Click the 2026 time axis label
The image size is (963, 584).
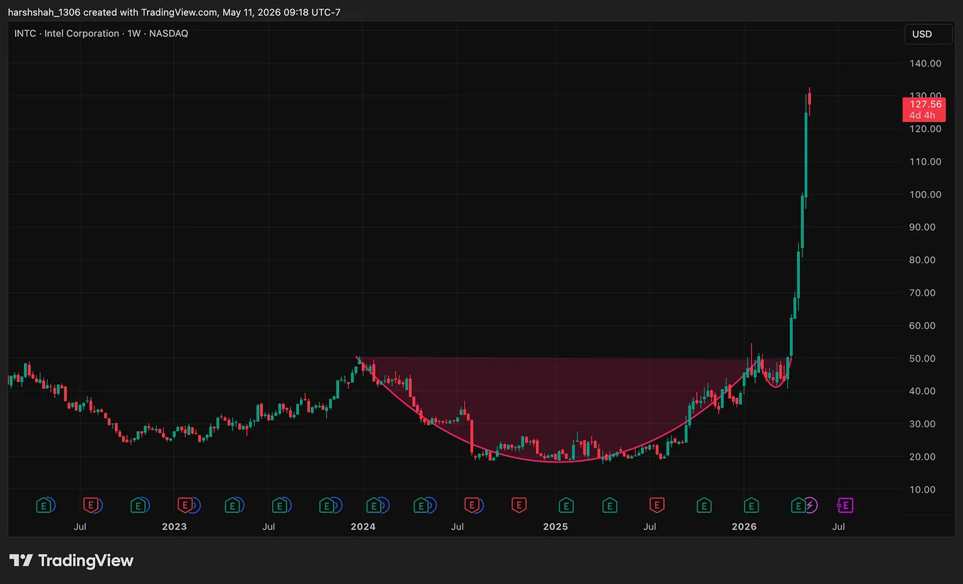point(744,527)
